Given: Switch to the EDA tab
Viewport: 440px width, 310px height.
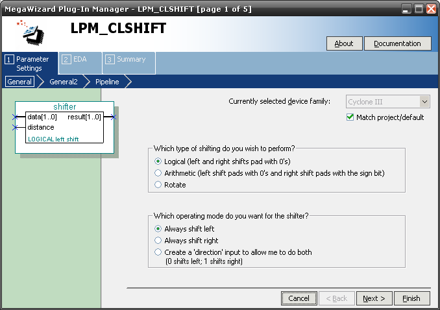Looking at the screenshot, I should [80, 63].
